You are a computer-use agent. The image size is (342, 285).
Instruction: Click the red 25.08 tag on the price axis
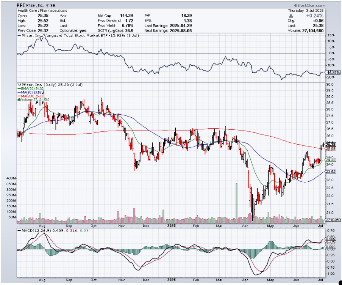330,149
